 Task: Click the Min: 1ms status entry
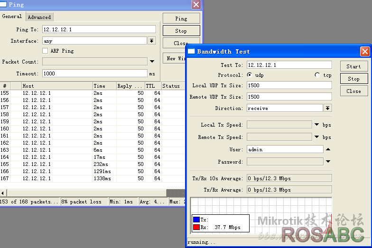tap(121, 202)
